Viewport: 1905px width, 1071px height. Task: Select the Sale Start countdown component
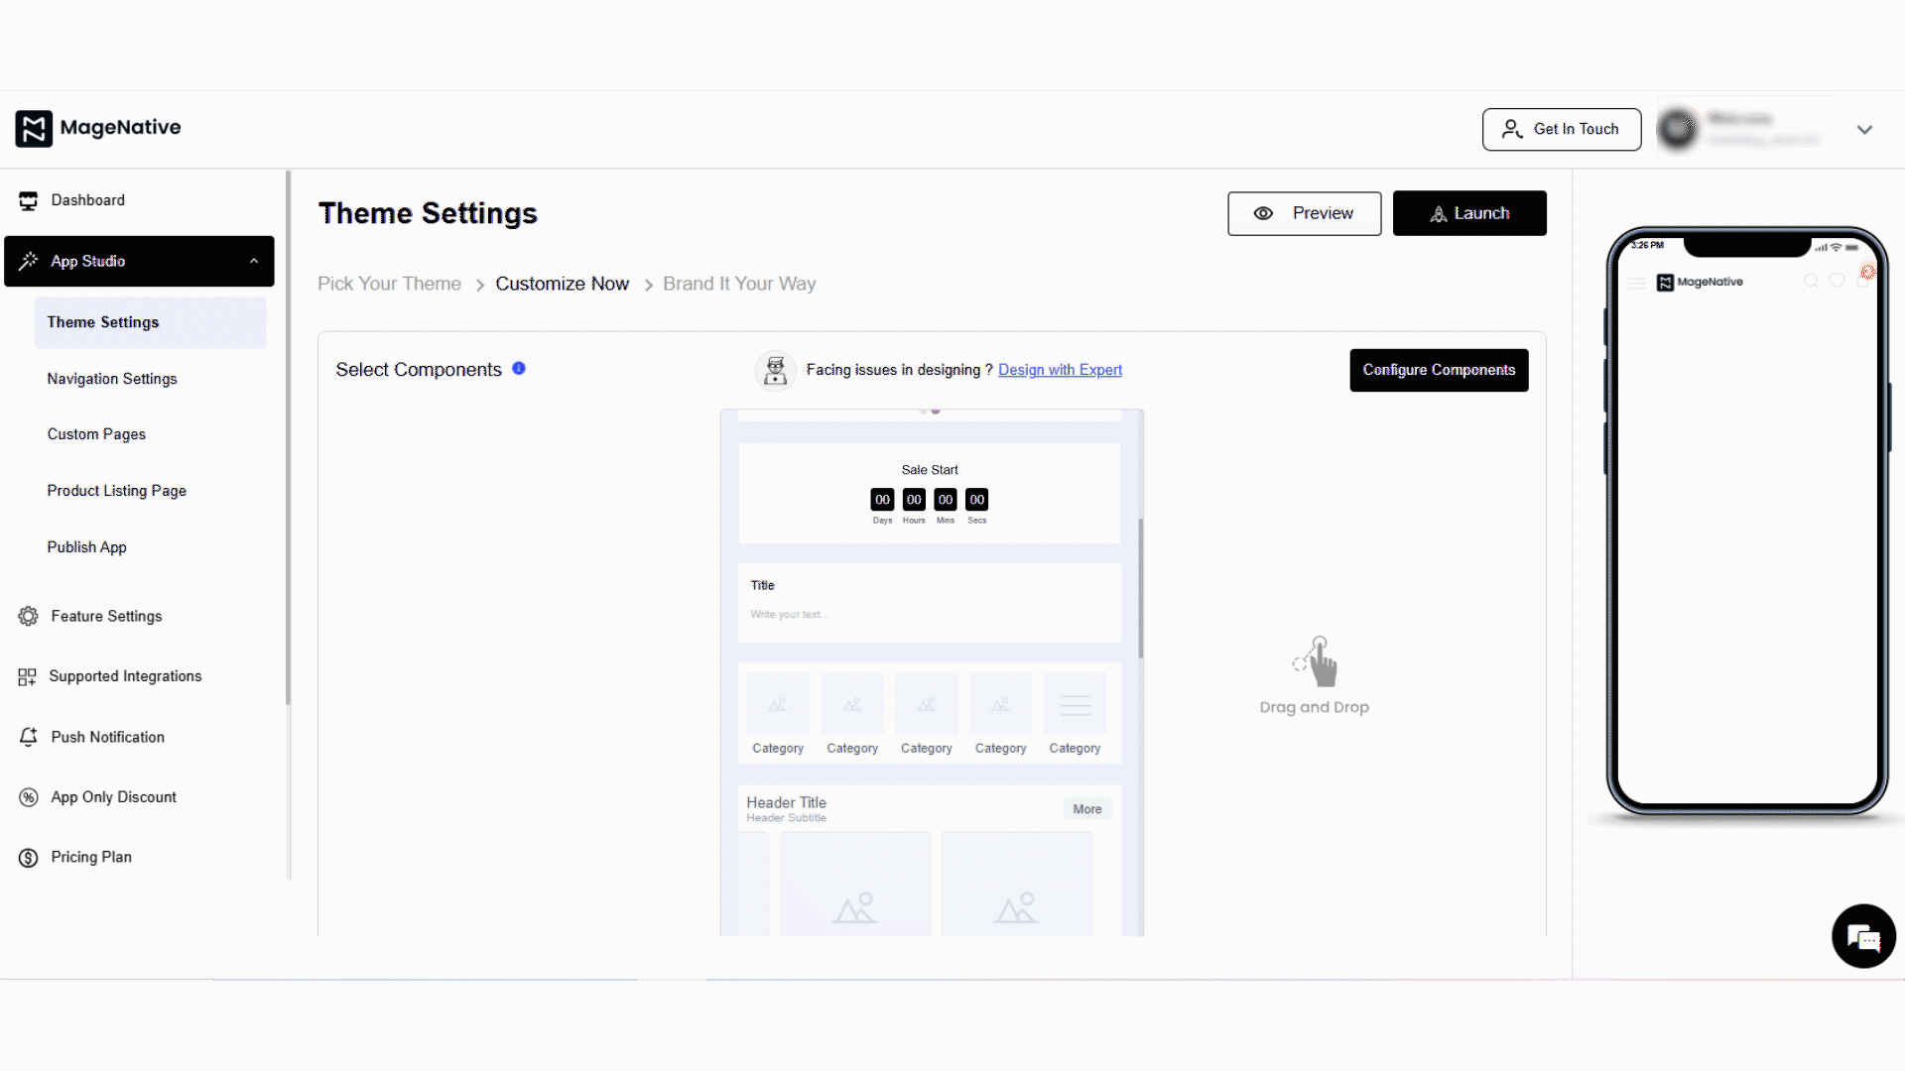(930, 493)
